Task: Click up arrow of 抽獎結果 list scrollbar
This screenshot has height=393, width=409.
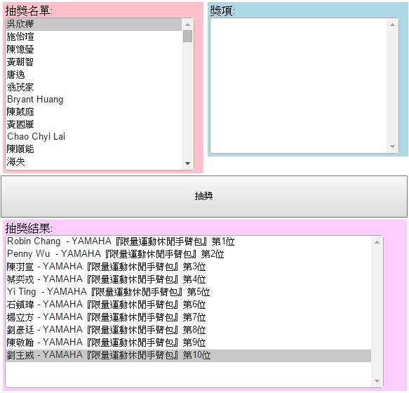Action: (377, 242)
